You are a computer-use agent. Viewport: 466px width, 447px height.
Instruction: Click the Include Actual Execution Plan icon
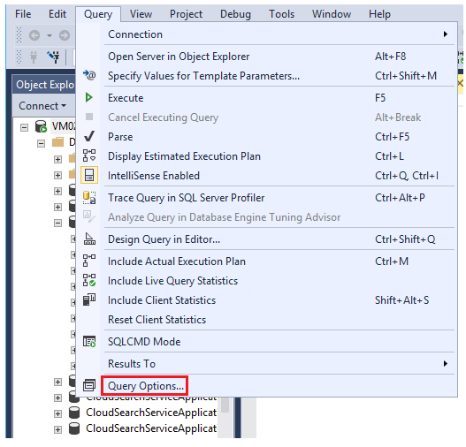click(x=89, y=261)
